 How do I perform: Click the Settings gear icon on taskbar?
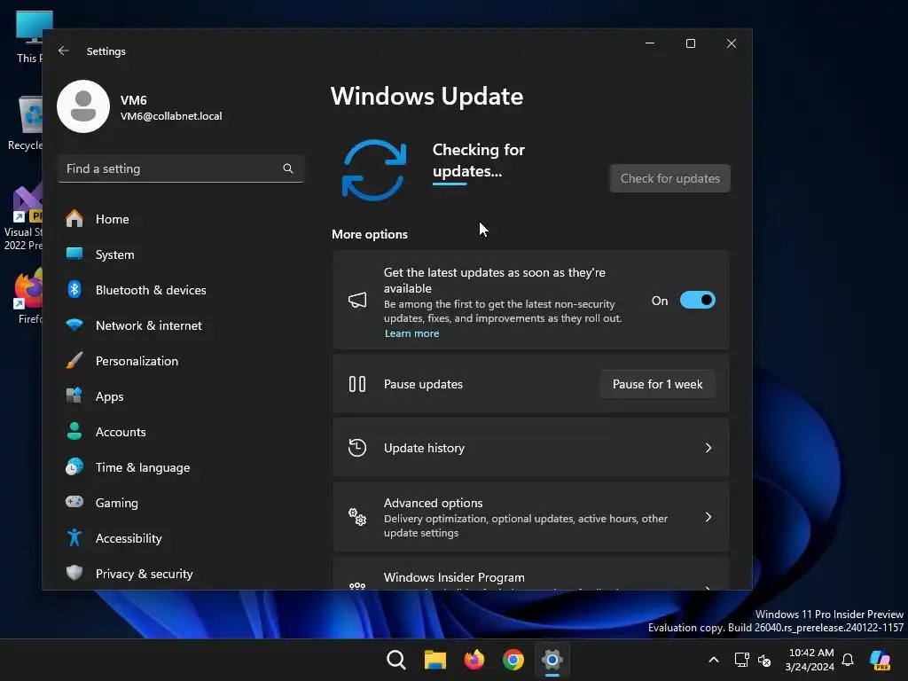552,660
